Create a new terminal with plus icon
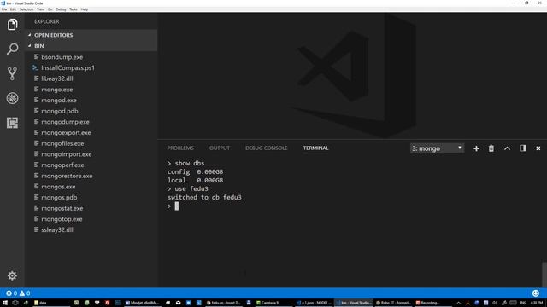 [x=476, y=148]
